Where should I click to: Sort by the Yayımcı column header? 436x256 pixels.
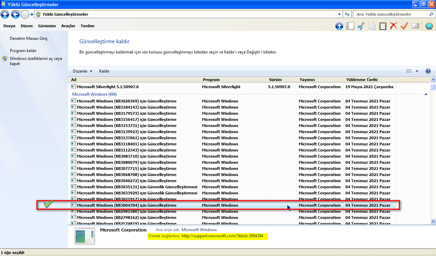(x=320, y=80)
